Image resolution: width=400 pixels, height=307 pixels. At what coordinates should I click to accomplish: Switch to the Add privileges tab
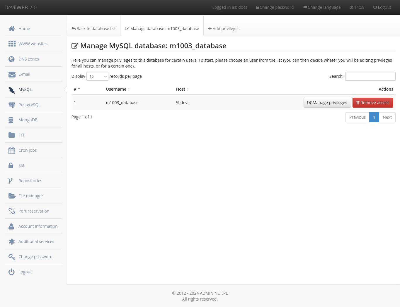click(224, 28)
